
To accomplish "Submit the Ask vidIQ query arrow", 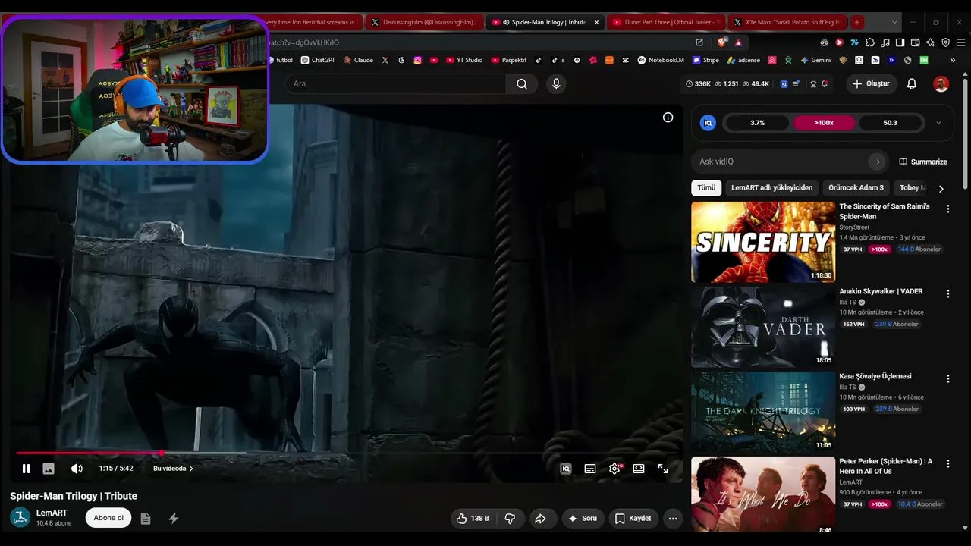I will pyautogui.click(x=878, y=162).
